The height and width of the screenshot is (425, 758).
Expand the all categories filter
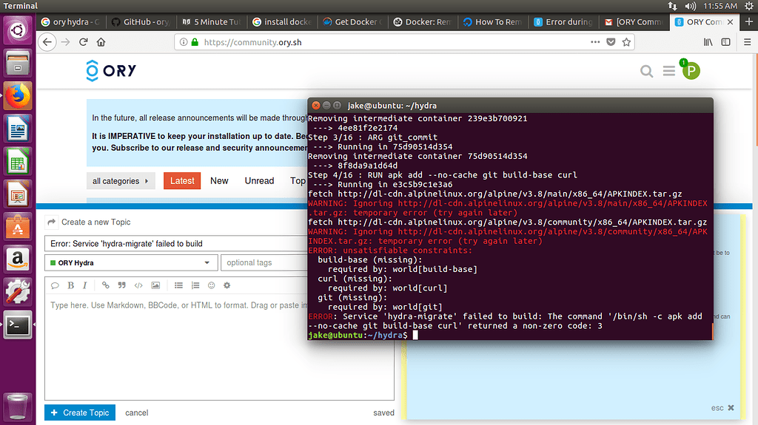tap(121, 181)
